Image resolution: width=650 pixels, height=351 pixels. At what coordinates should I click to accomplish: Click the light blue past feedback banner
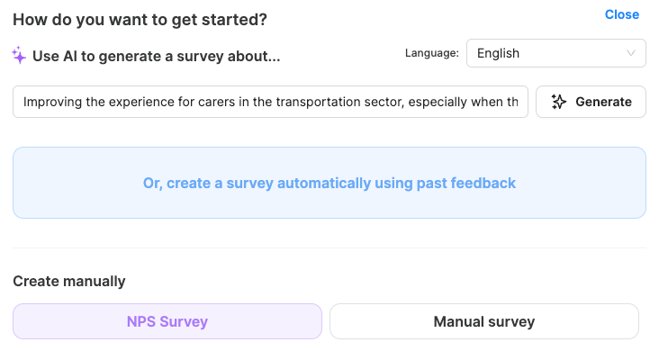coord(330,183)
